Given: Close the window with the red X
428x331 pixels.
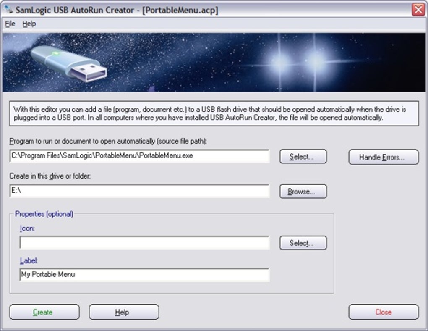Looking at the screenshot, I should pos(418,10).
